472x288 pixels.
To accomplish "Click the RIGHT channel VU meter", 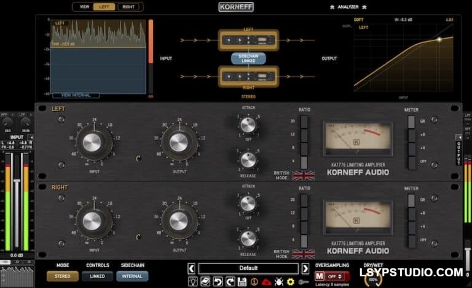I will [358, 217].
